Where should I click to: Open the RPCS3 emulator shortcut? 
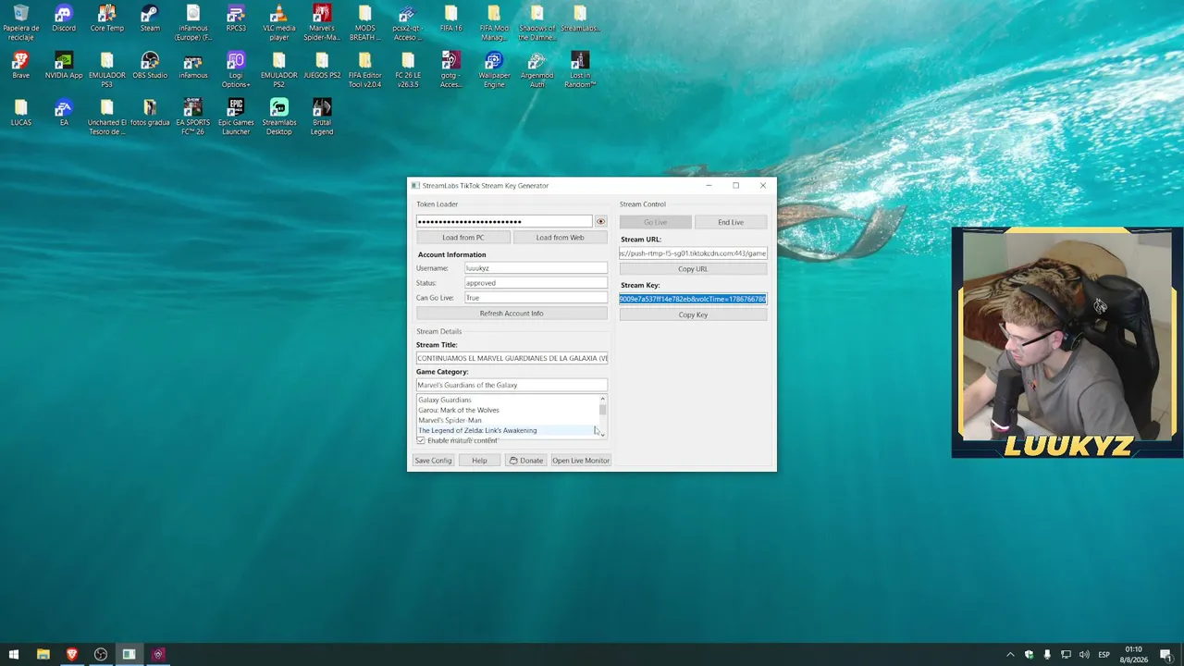tap(236, 18)
